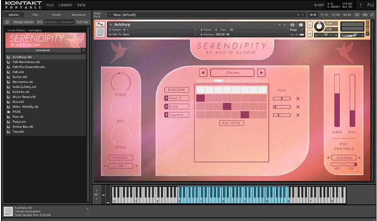Toggle the MANUAL mode button
Viewport: 377px width, 221px height.
coord(120,157)
